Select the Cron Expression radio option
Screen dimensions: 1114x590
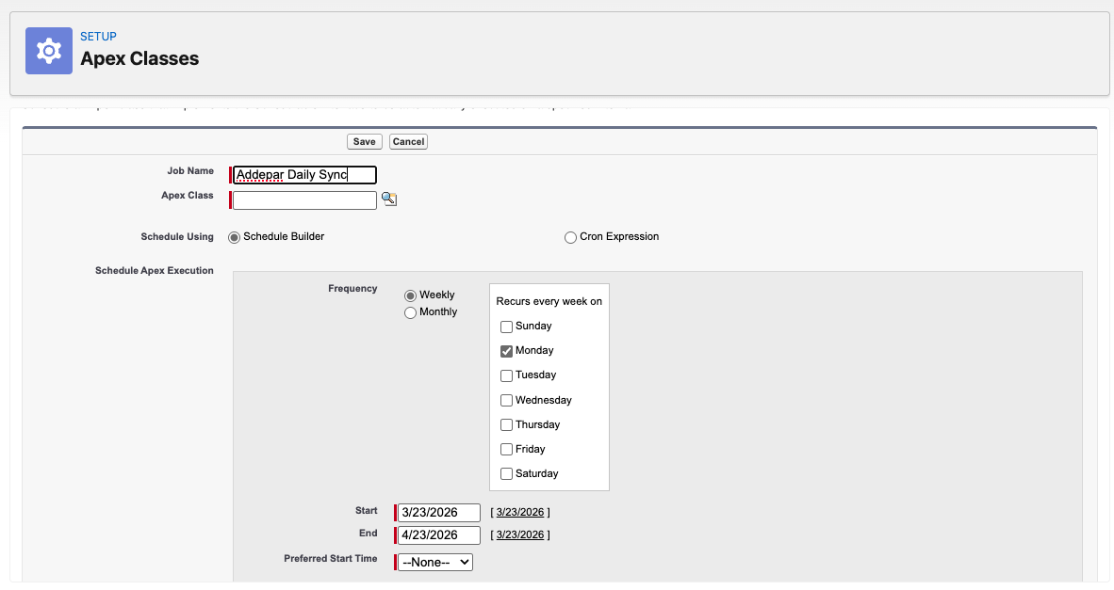coord(570,237)
